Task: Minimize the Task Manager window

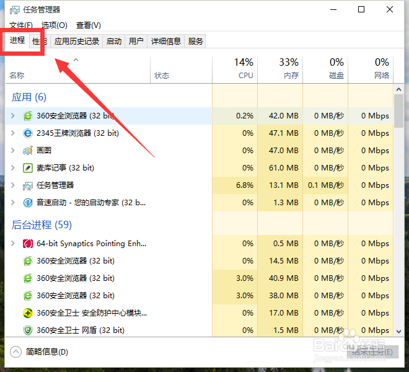Action: (x=333, y=10)
